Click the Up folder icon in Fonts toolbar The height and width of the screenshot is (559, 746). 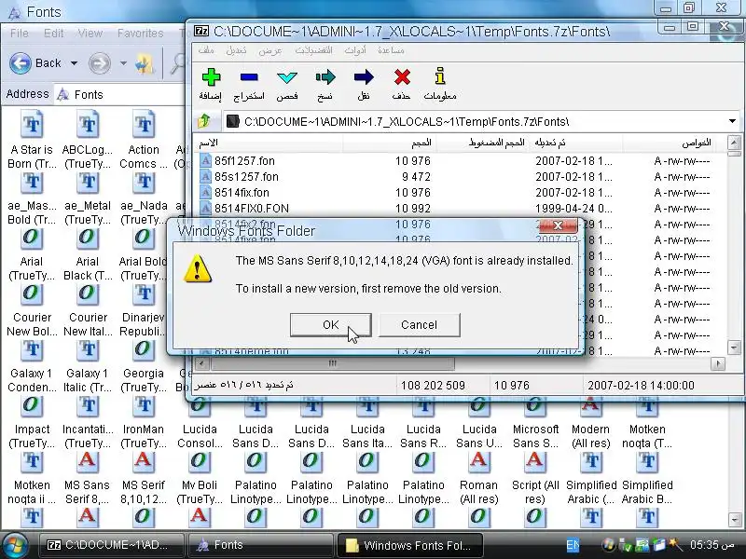point(145,63)
